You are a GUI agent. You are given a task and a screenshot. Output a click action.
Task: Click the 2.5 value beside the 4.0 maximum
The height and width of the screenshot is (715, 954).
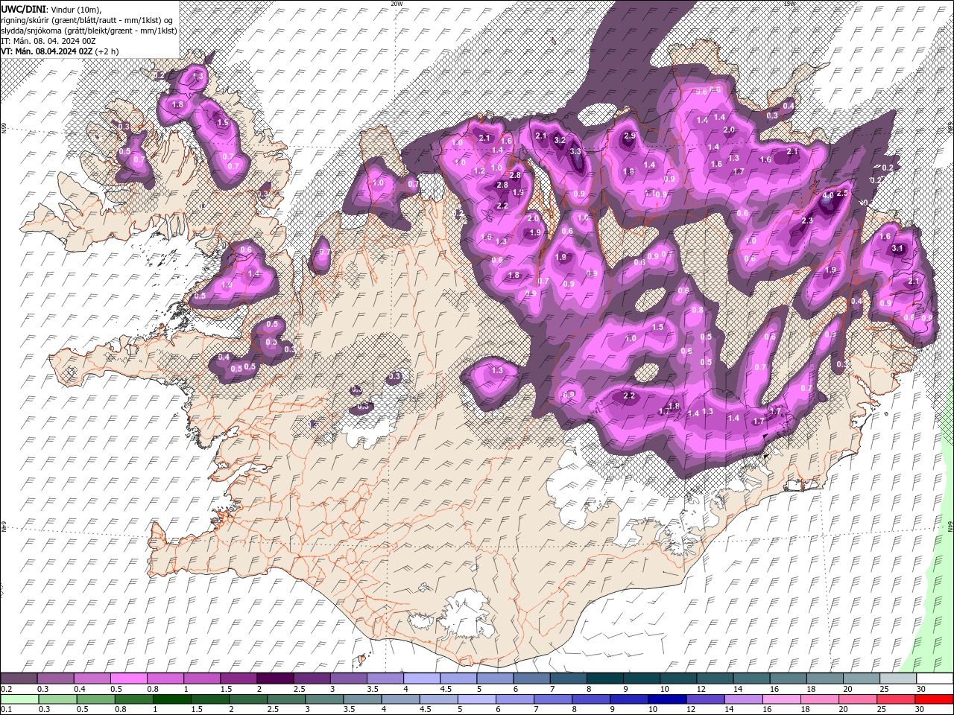pyautogui.click(x=843, y=194)
